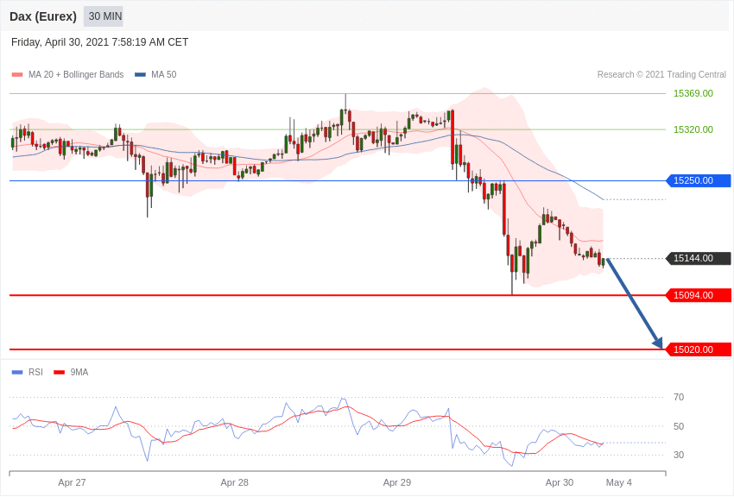Click the 15094.00 red support tag

click(699, 295)
